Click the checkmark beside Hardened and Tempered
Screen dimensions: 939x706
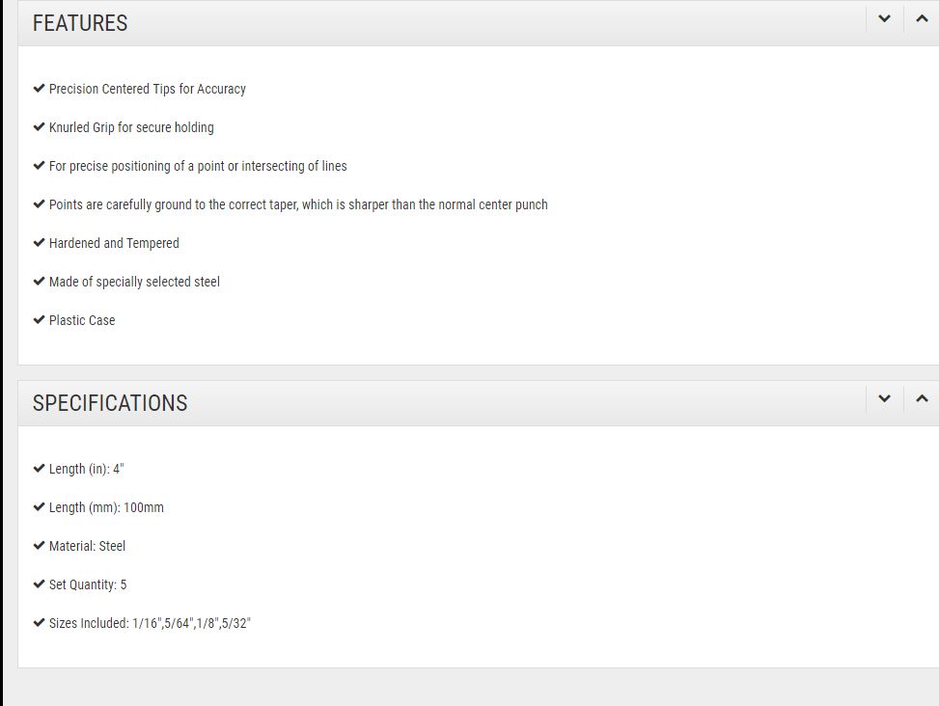pyautogui.click(x=40, y=243)
